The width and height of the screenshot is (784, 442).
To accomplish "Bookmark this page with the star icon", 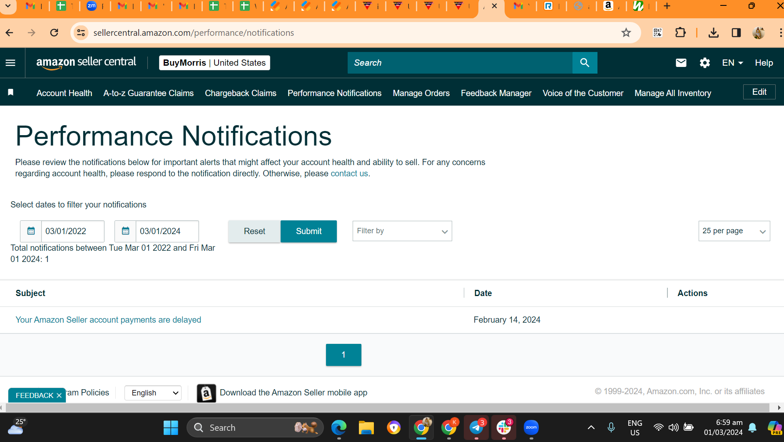I will tap(626, 32).
